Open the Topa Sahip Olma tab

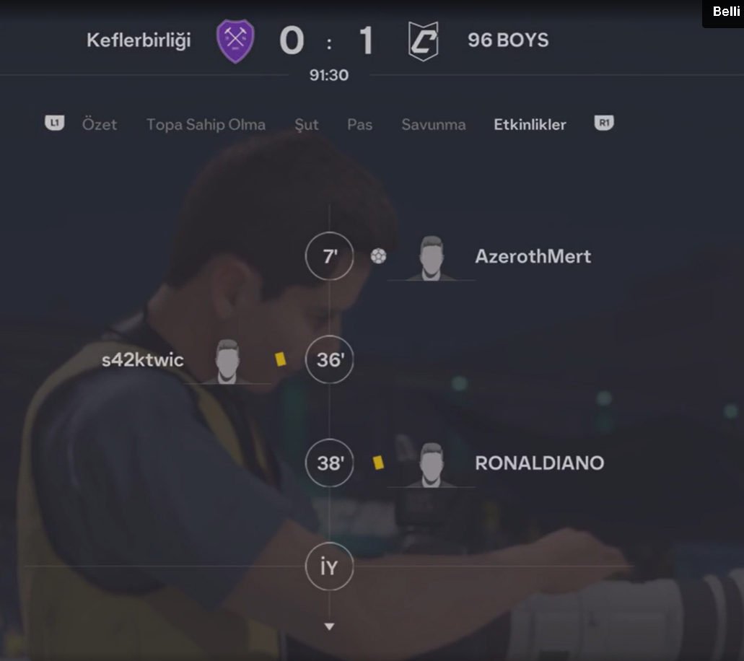point(206,124)
